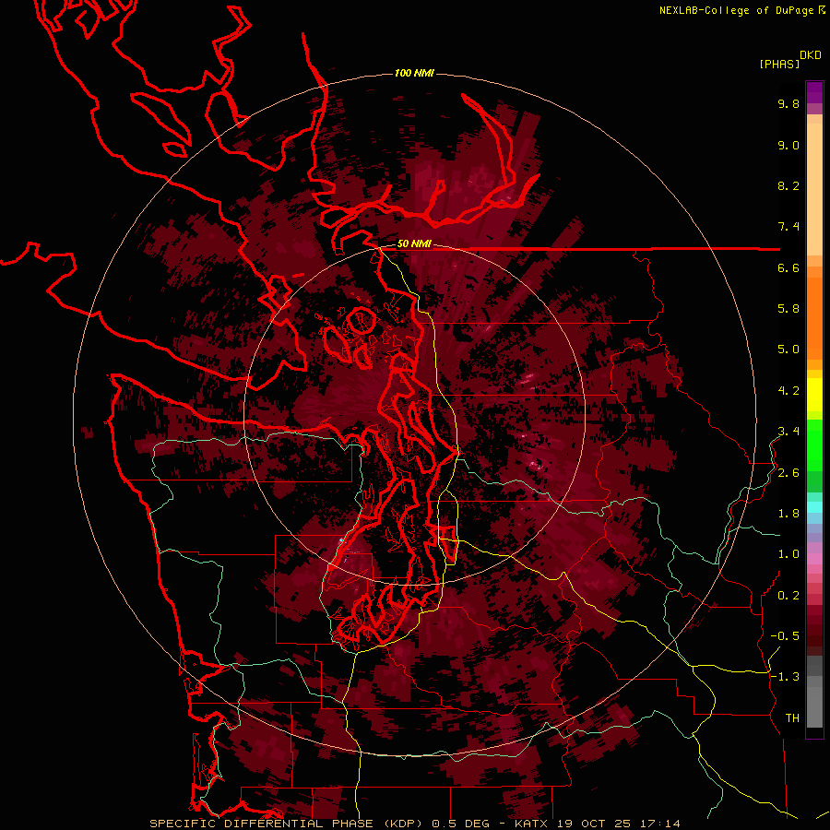Click the 0.2 legend value
The height and width of the screenshot is (830, 830).
pos(788,596)
